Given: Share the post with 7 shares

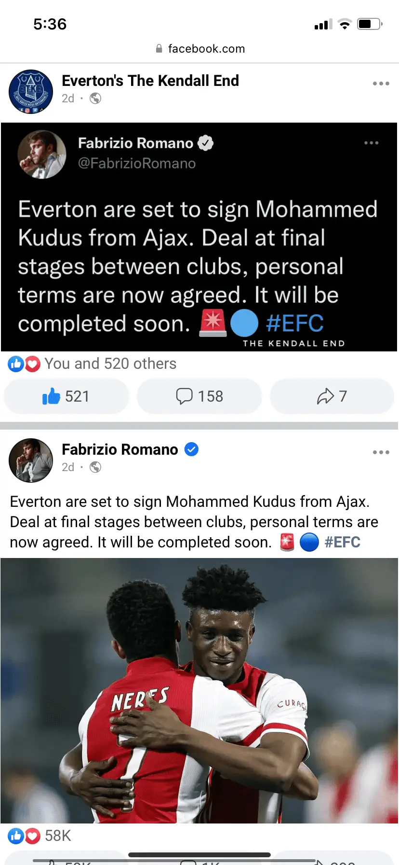Looking at the screenshot, I should coord(332,396).
